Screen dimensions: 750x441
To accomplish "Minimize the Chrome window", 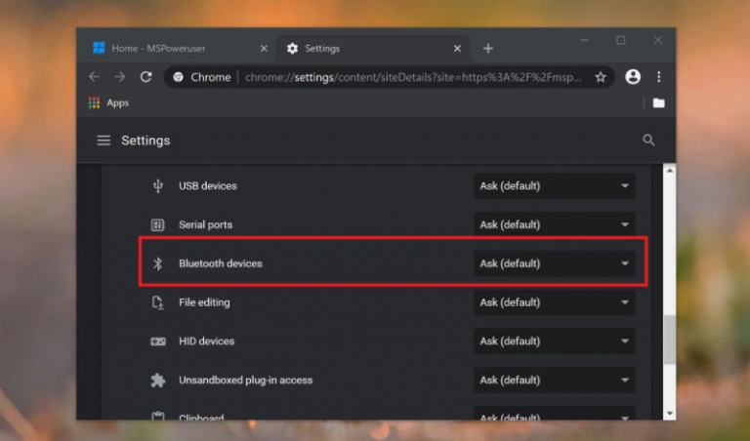I will click(584, 40).
